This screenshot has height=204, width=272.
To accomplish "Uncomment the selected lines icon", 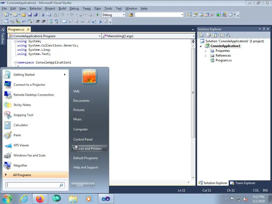I will (57, 21).
